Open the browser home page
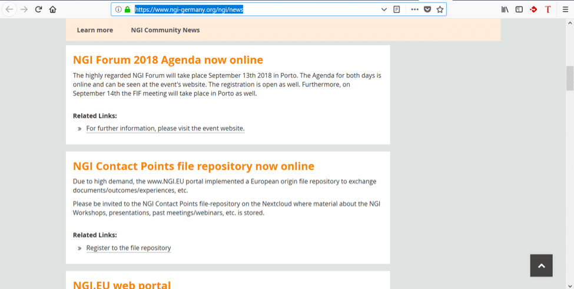The width and height of the screenshot is (574, 289). tap(53, 9)
